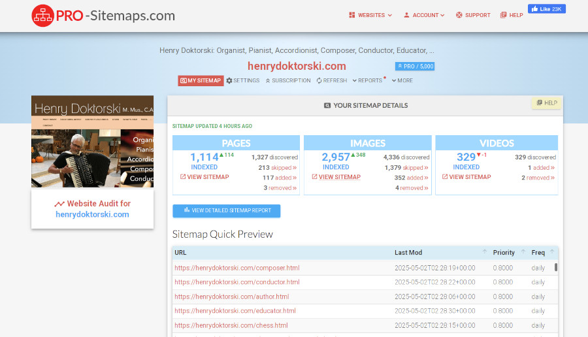Click the sitemap preview scrollbar handle

556,267
